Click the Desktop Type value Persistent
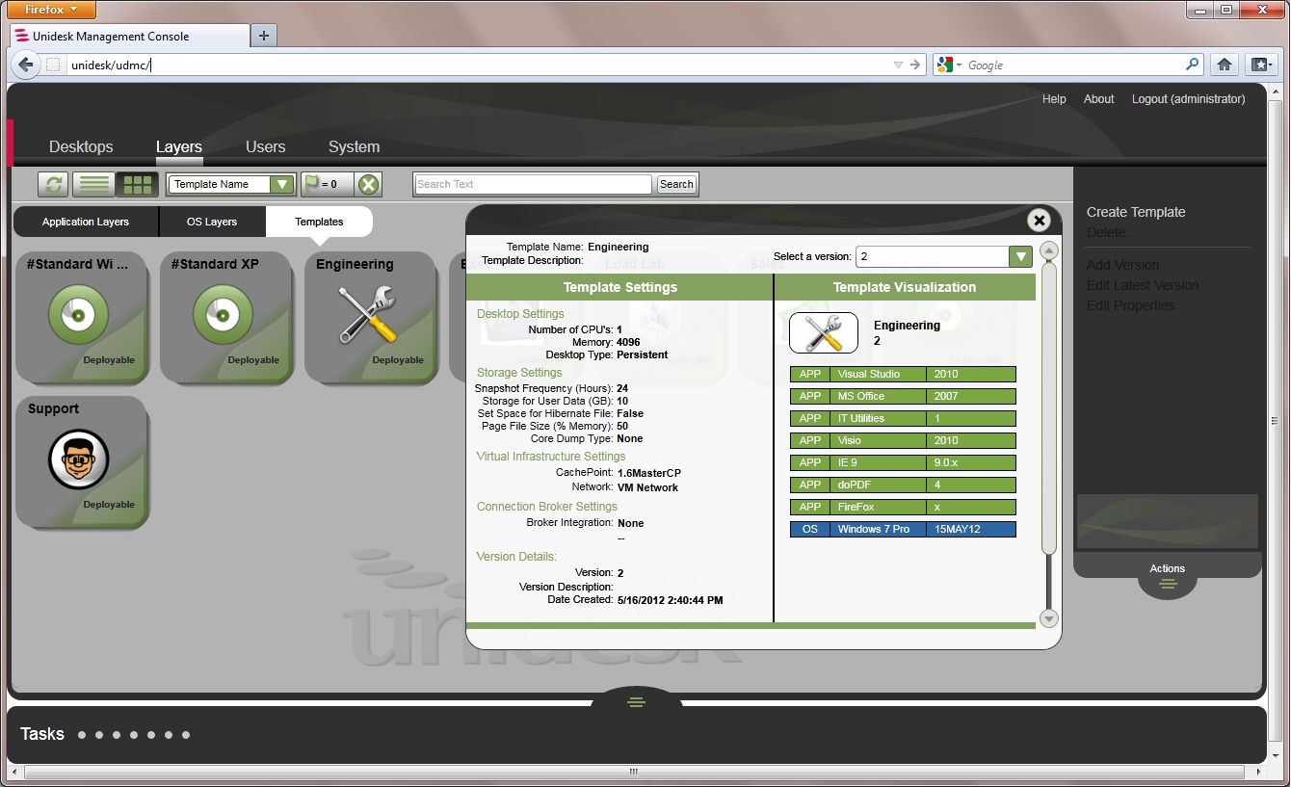1291x787 pixels. click(x=643, y=354)
